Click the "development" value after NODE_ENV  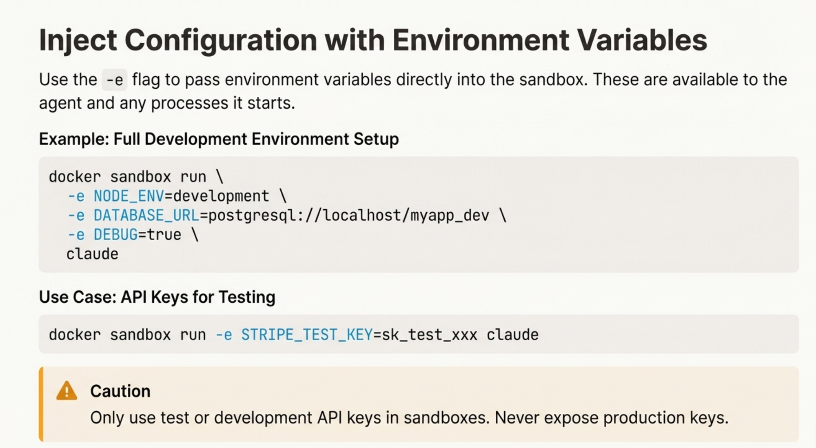point(221,196)
